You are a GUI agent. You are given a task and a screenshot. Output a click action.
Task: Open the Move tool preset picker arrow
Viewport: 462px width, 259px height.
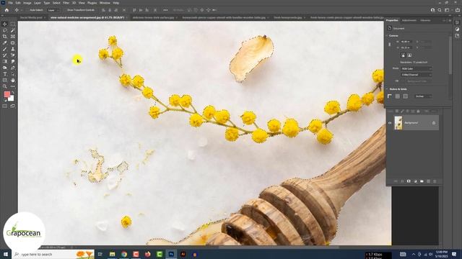coord(22,10)
